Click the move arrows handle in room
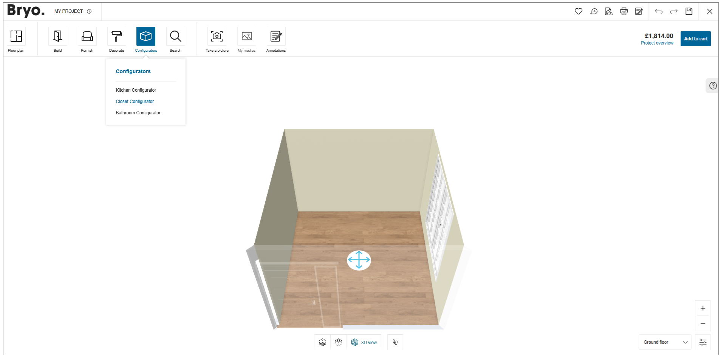The width and height of the screenshot is (721, 360). 359,260
